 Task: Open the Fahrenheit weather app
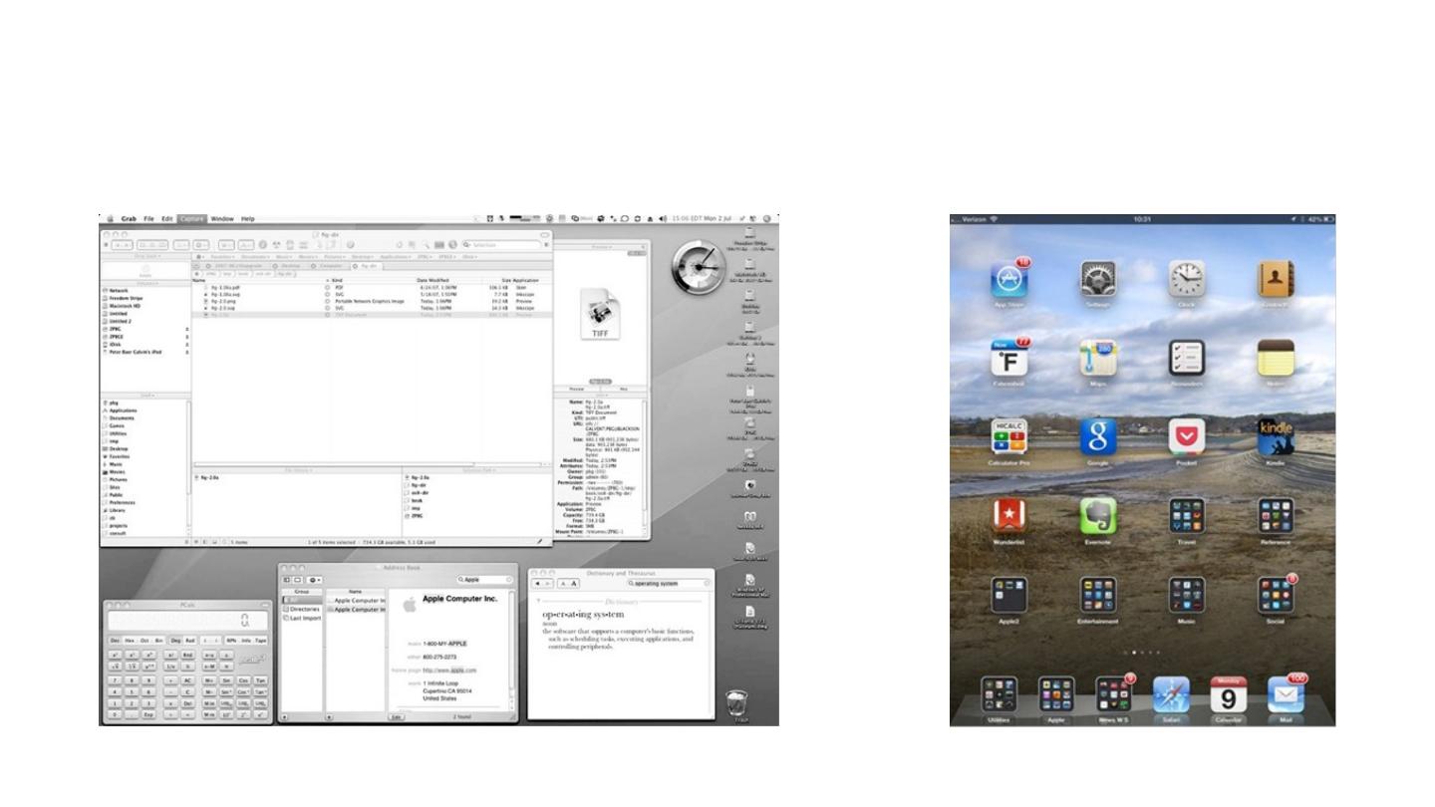[x=1009, y=358]
